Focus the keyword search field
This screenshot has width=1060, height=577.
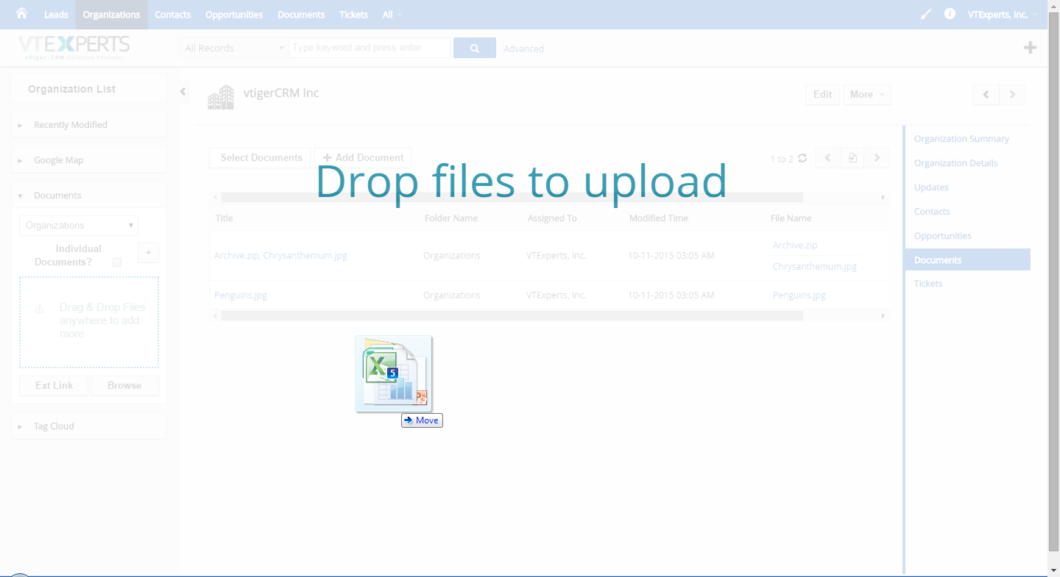369,48
